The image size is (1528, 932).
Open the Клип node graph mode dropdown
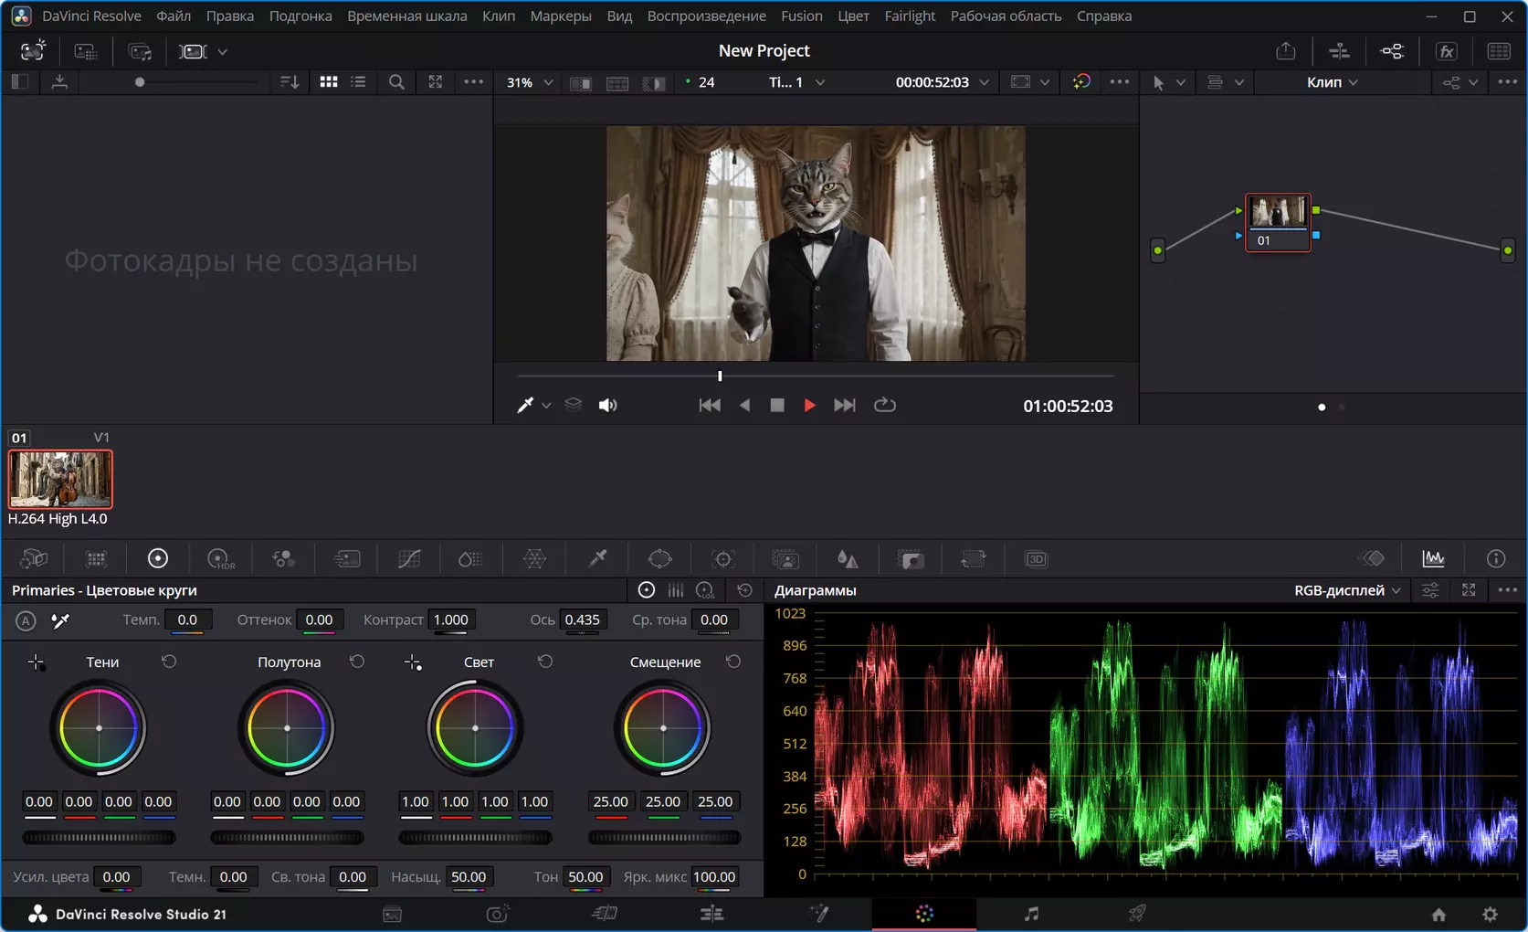coord(1332,82)
